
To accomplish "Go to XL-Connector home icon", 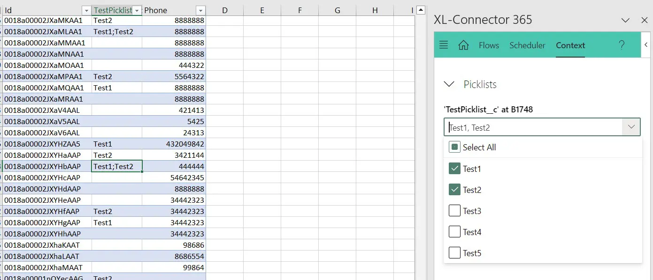I will tap(464, 45).
